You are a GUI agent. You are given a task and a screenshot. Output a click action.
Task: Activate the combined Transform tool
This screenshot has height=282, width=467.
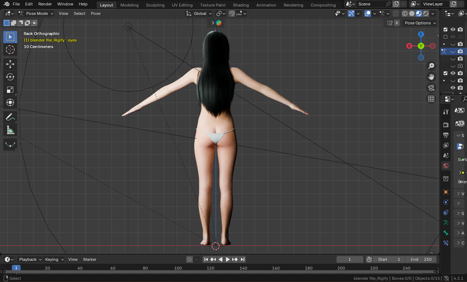click(x=10, y=102)
